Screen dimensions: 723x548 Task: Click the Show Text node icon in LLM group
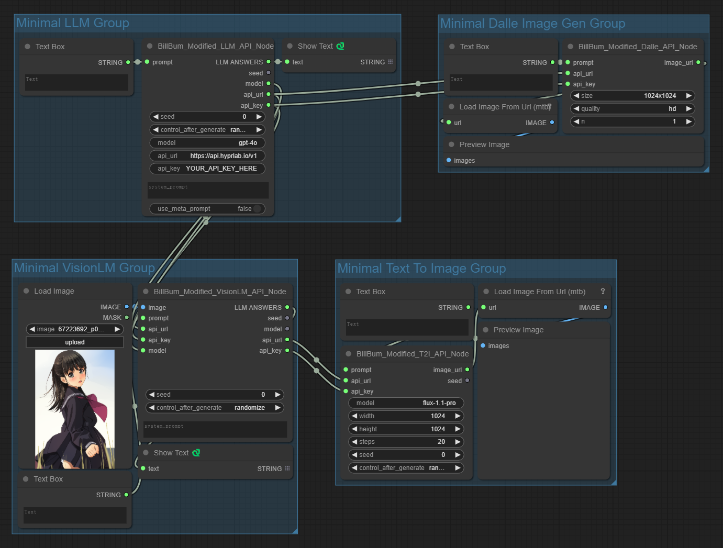click(x=340, y=46)
